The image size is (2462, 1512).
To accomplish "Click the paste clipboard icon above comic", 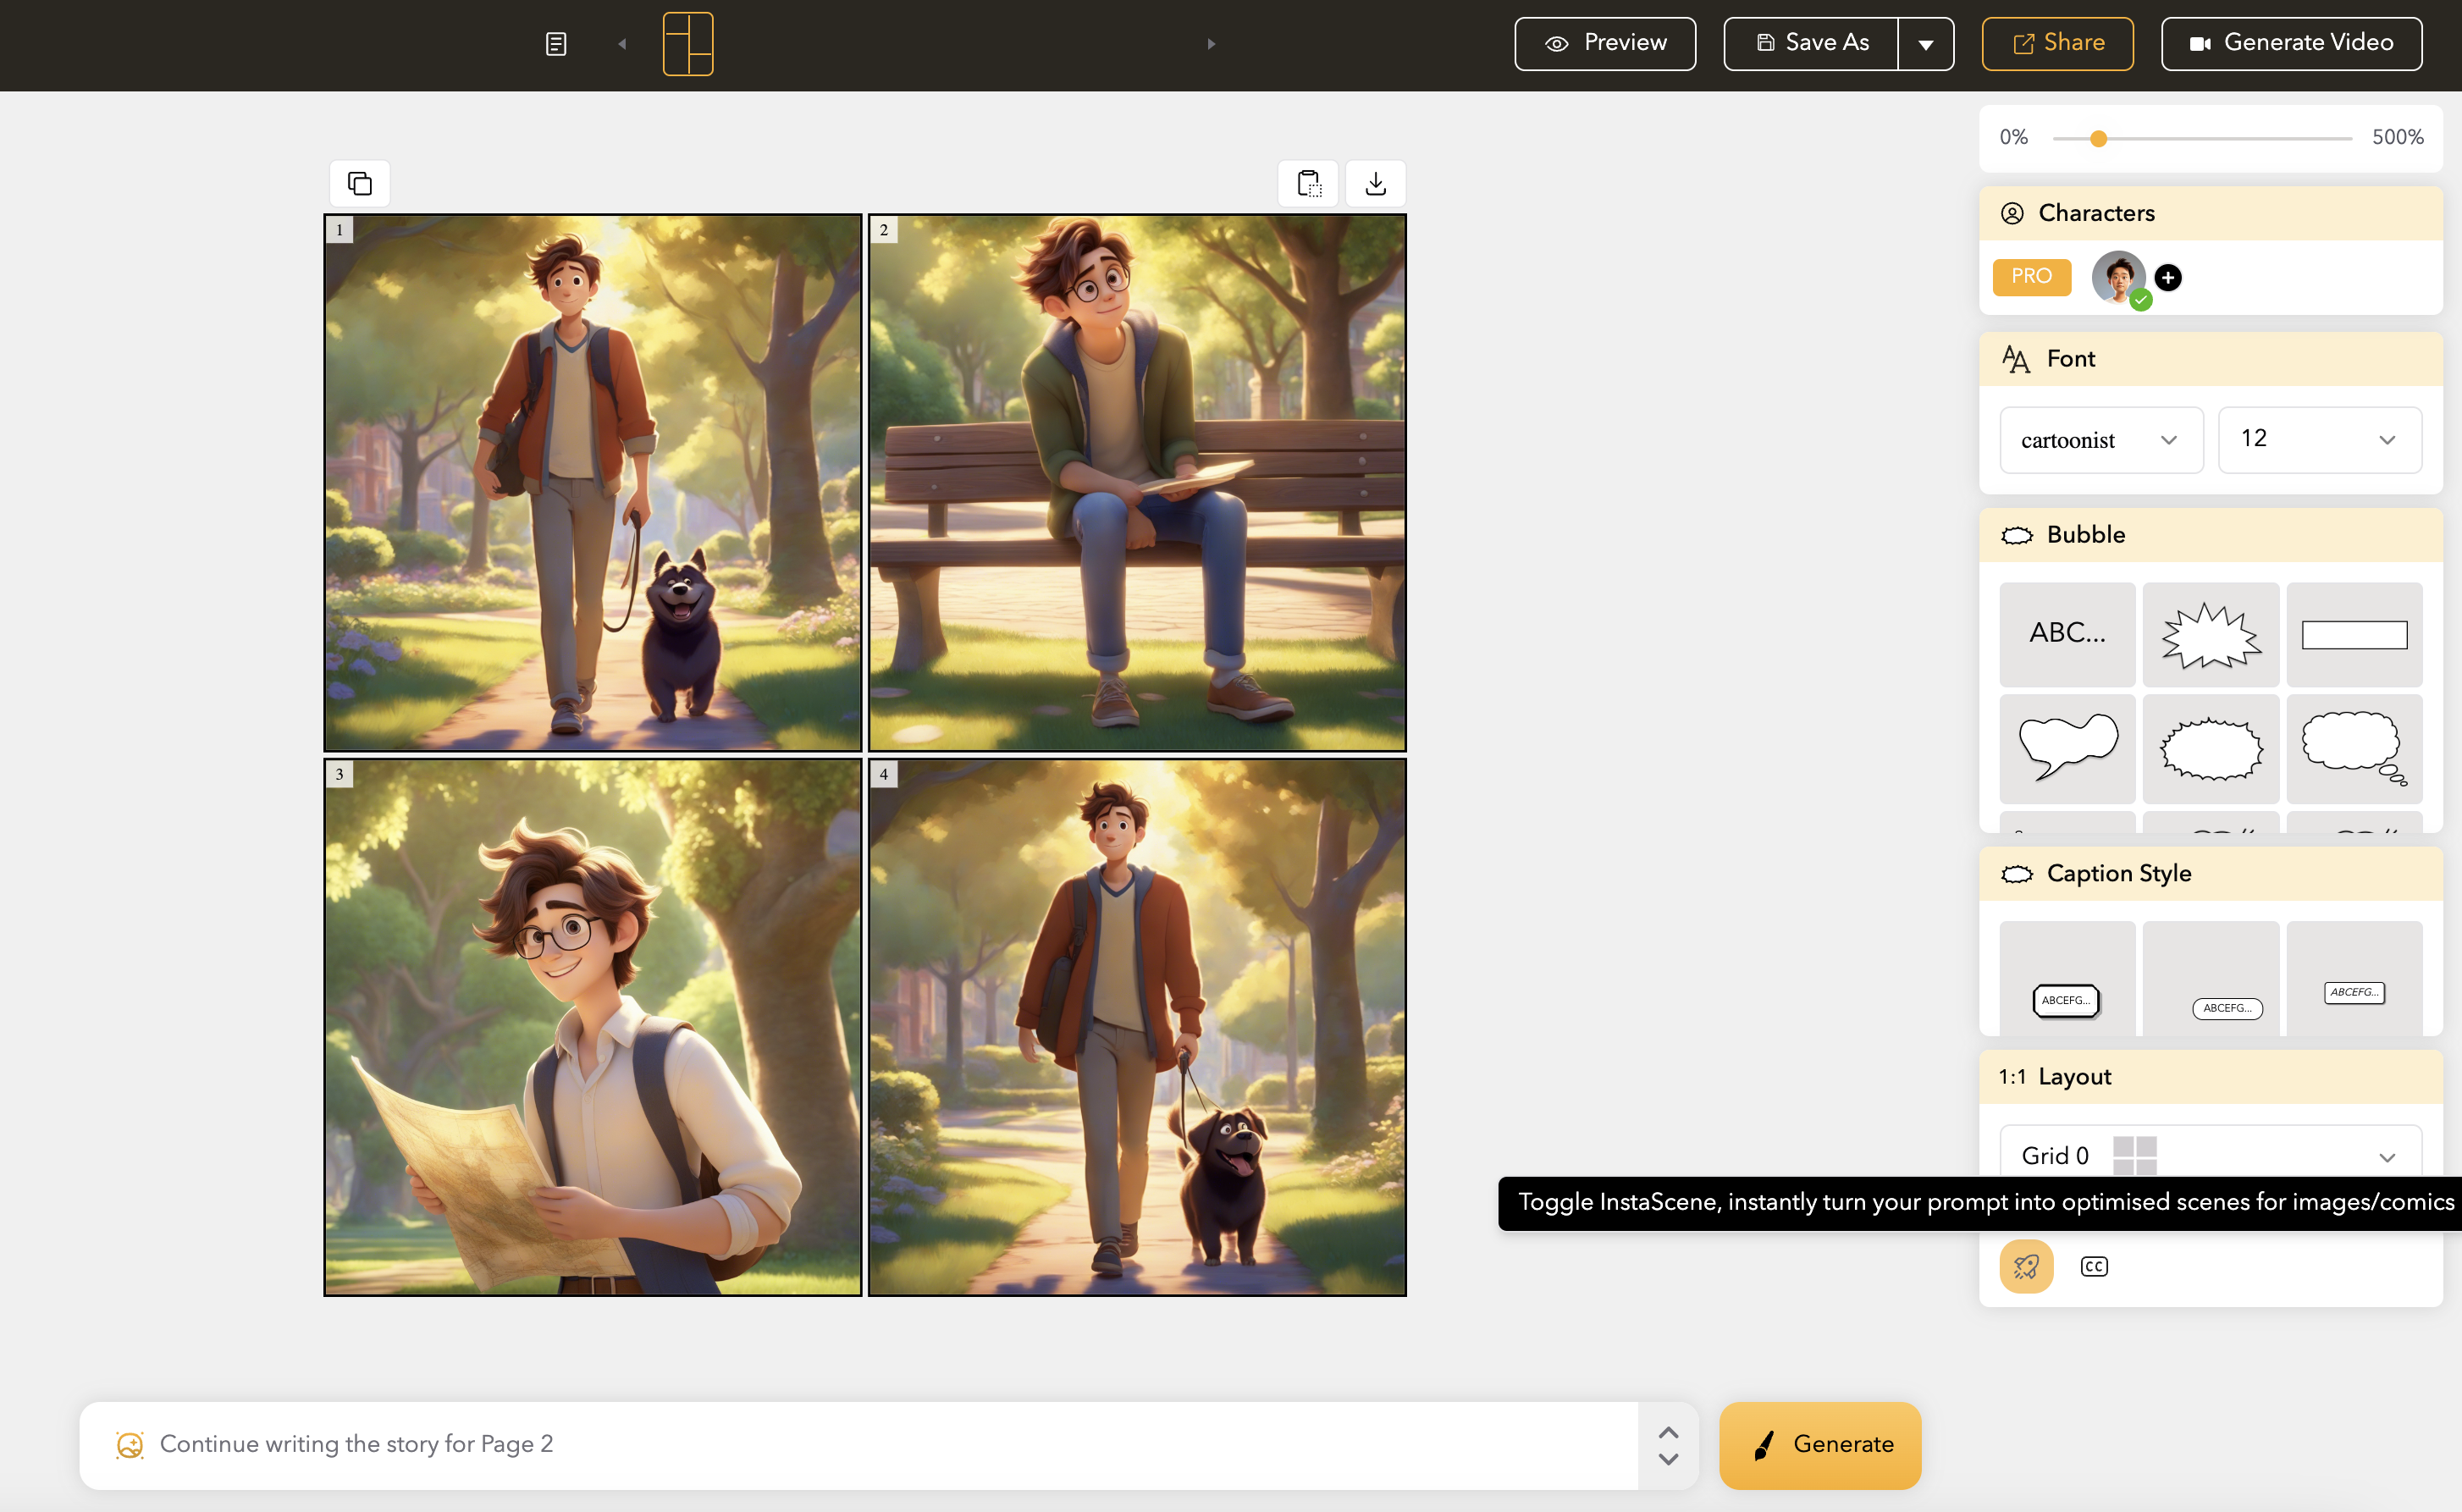I will [x=1308, y=183].
